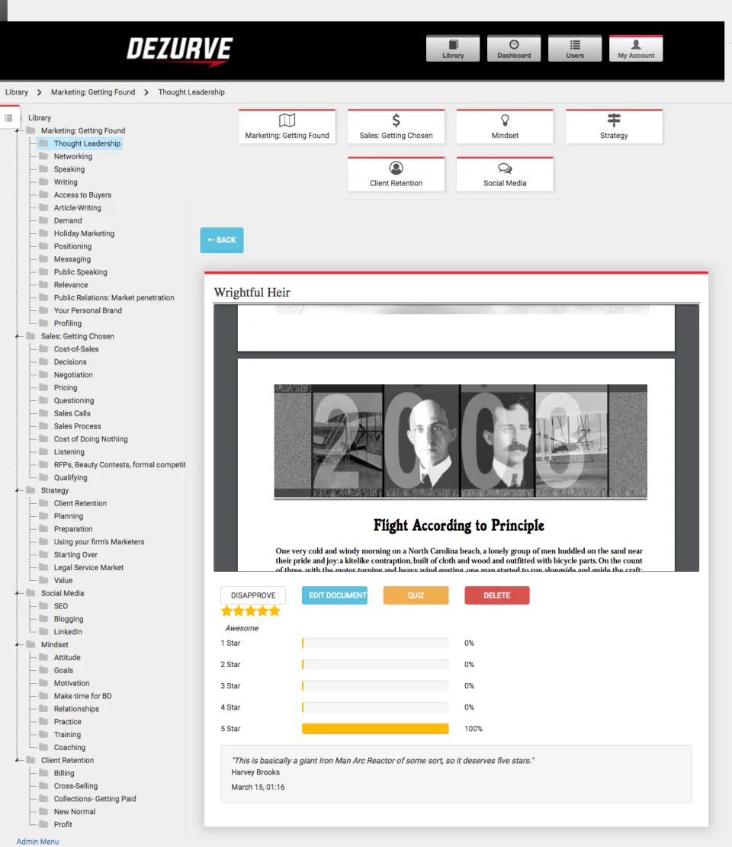
Task: Collapse the Sales: Getting Chosen tree node
Action: pos(18,336)
